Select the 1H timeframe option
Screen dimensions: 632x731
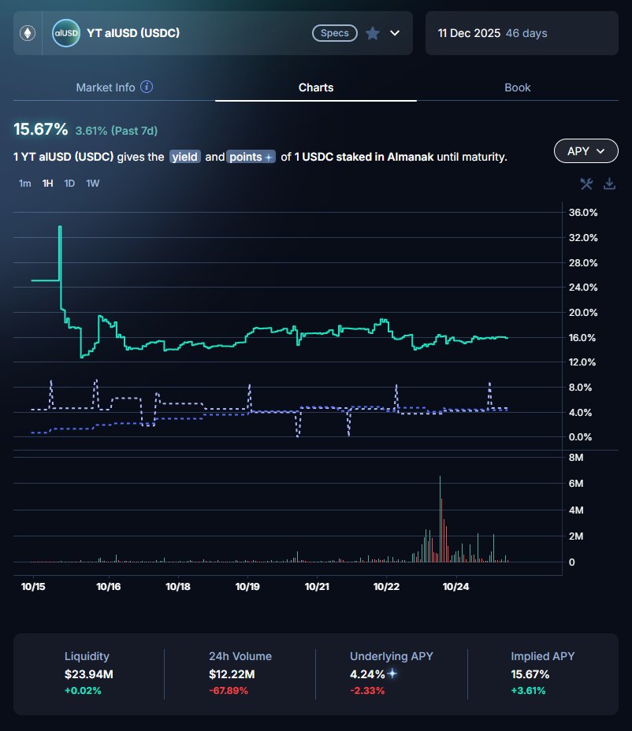[x=47, y=184]
